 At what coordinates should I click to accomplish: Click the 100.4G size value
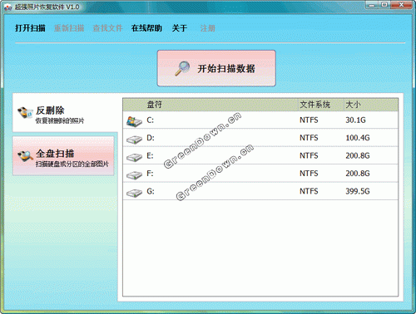358,138
